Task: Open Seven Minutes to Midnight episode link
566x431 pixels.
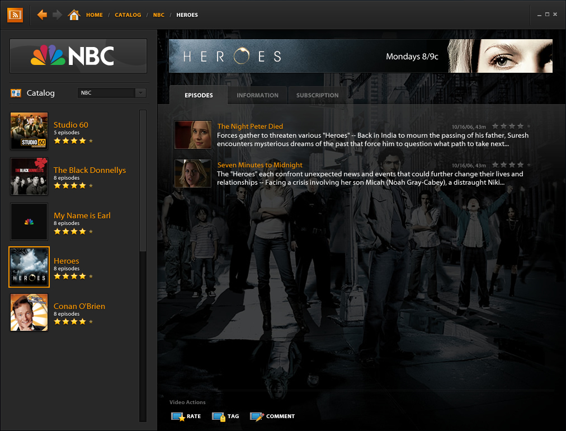Action: (260, 165)
